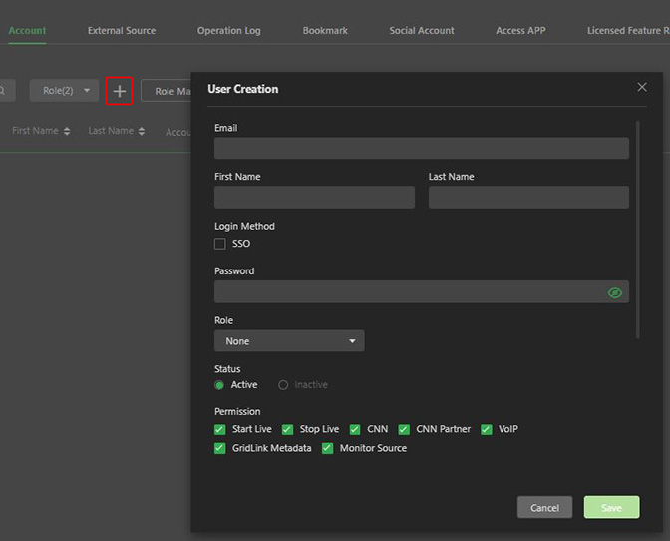Uncheck the Start Live permission
This screenshot has height=541, width=670.
[220, 429]
